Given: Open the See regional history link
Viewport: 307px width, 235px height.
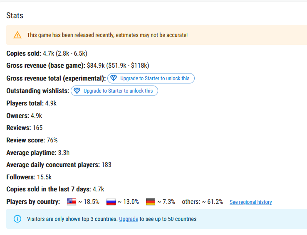Looking at the screenshot, I should (250, 202).
